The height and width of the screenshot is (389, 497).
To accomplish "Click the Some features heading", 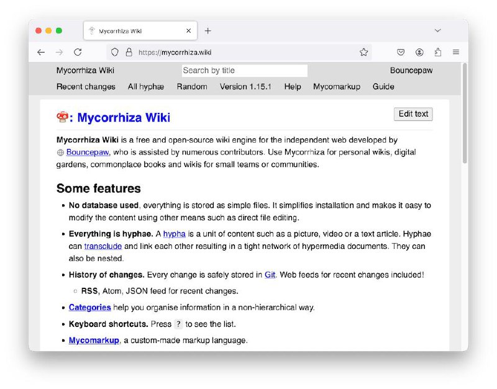I will (x=99, y=189).
